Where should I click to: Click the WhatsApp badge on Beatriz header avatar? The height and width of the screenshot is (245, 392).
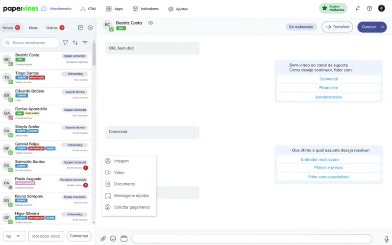[111, 29]
